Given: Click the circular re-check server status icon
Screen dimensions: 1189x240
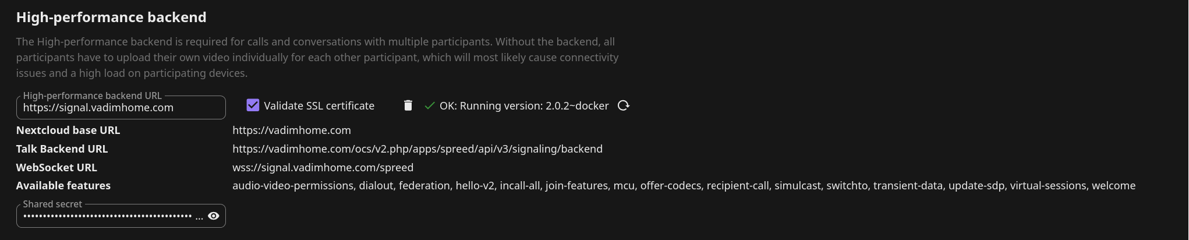Looking at the screenshot, I should click(624, 105).
